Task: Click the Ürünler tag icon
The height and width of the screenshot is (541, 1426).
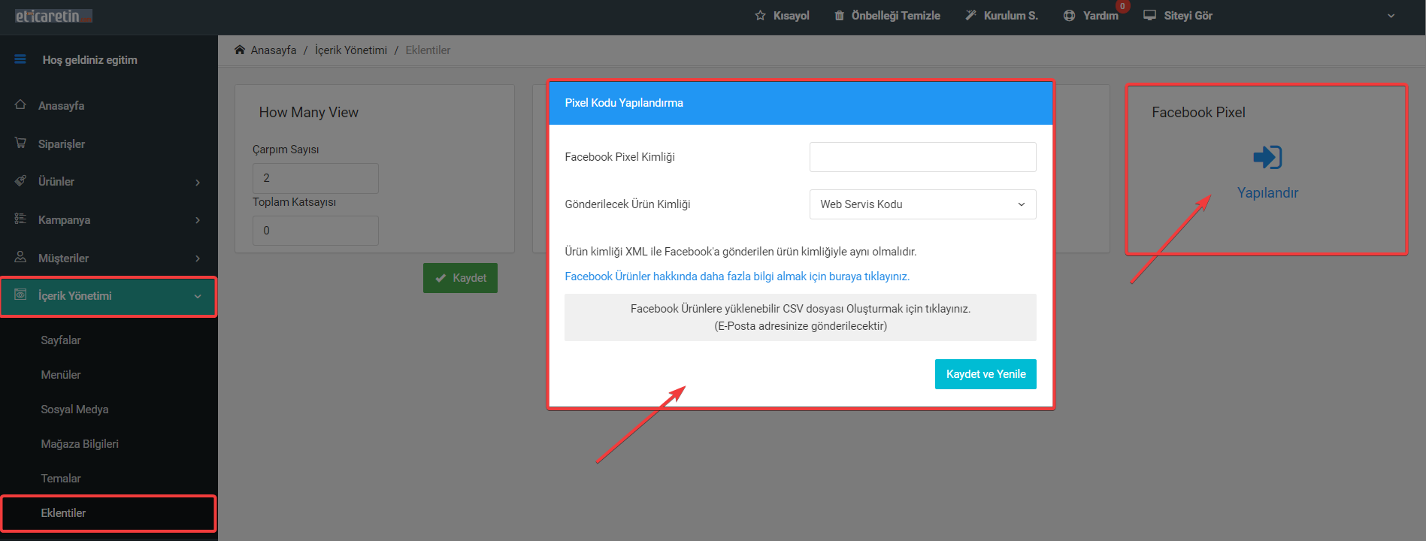Action: pyautogui.click(x=20, y=181)
